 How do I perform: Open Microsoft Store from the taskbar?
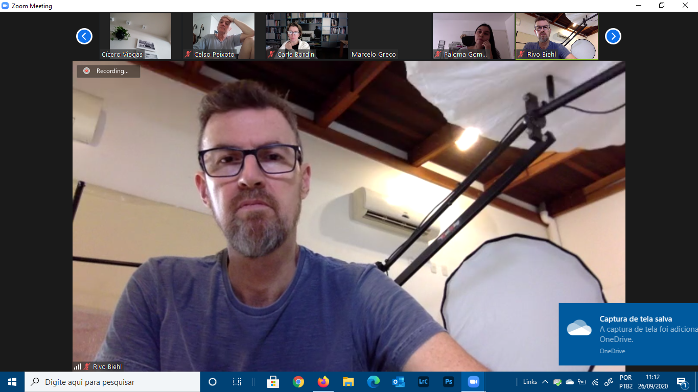(x=273, y=382)
